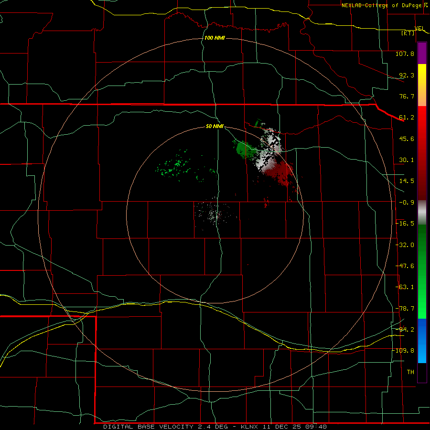Click the VEL legend header label
This screenshot has width=430, height=430.
point(419,28)
